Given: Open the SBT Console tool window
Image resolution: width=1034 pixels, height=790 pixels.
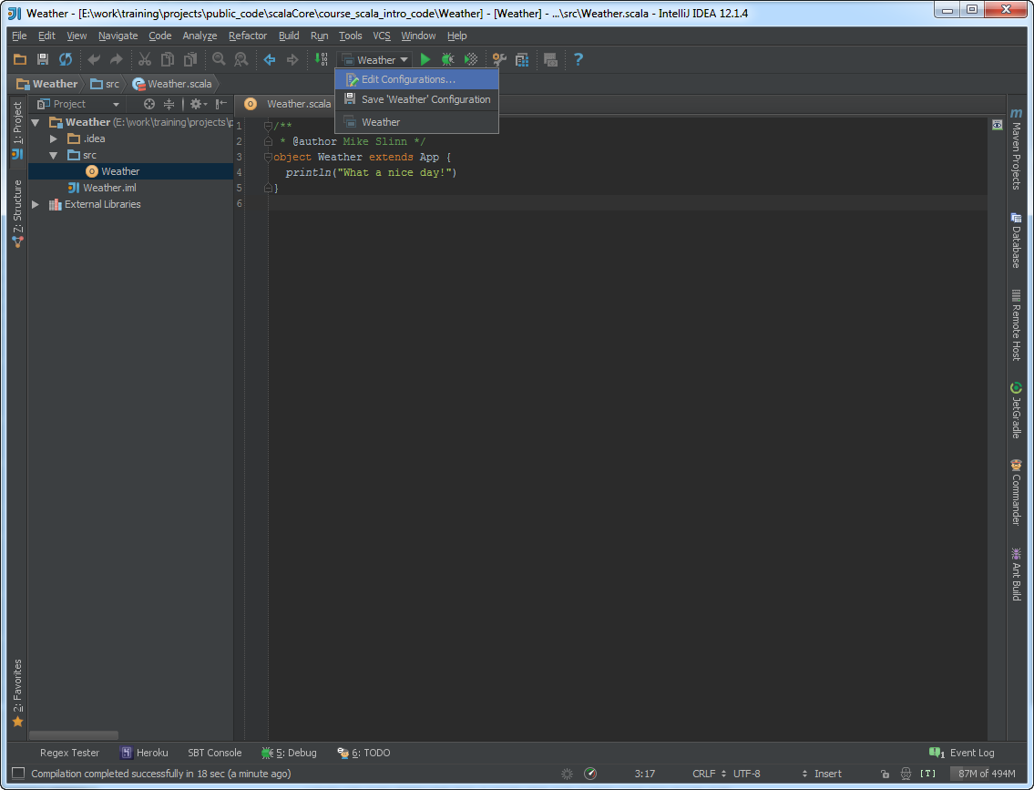Looking at the screenshot, I should [214, 753].
